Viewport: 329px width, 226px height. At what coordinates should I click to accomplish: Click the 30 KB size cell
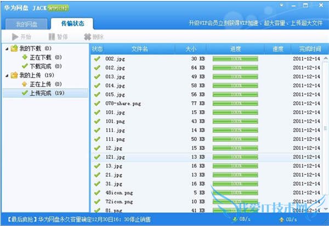[198, 59]
